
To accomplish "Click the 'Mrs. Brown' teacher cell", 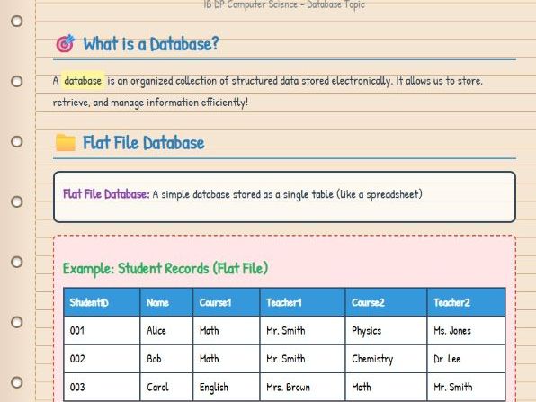I will tap(302, 387).
